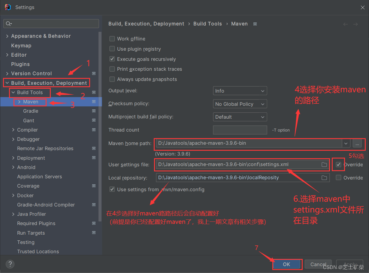Click project-scope icon next to Remote Jar Repositories
The image size is (369, 273).
coord(94,148)
